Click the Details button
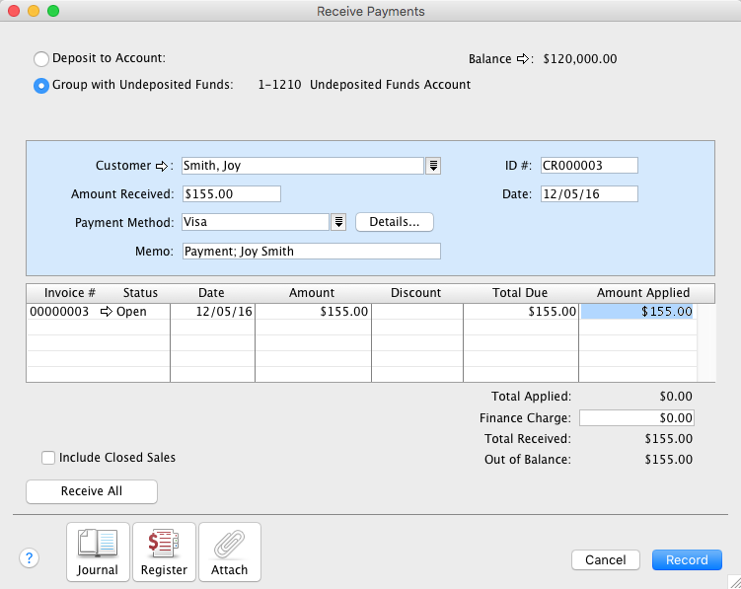 394,222
